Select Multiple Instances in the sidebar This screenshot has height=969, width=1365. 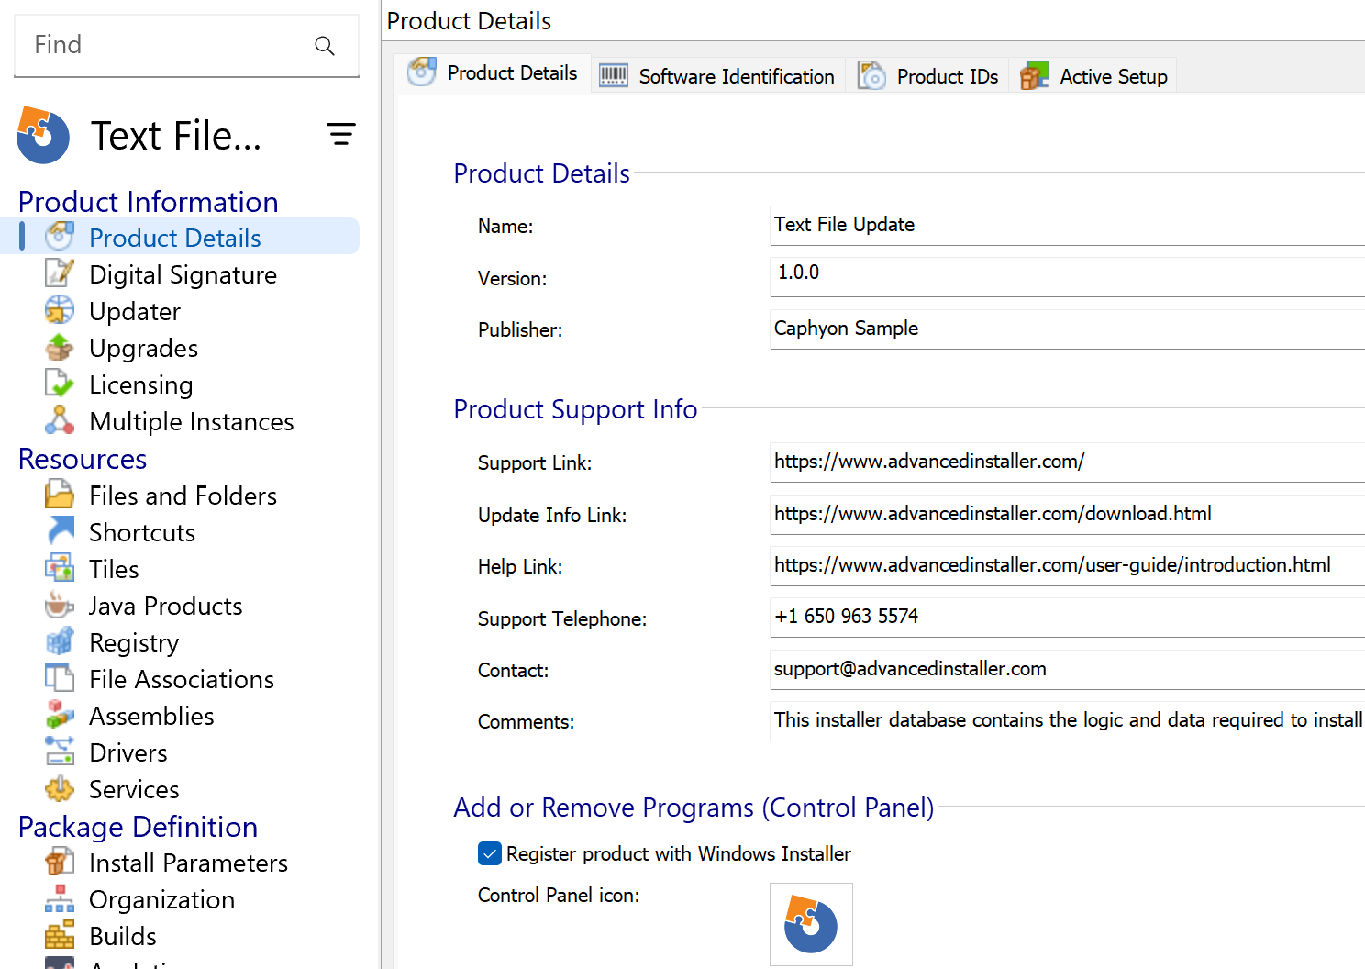(191, 421)
